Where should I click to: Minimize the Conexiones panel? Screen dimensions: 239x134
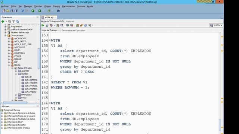tap(37, 17)
